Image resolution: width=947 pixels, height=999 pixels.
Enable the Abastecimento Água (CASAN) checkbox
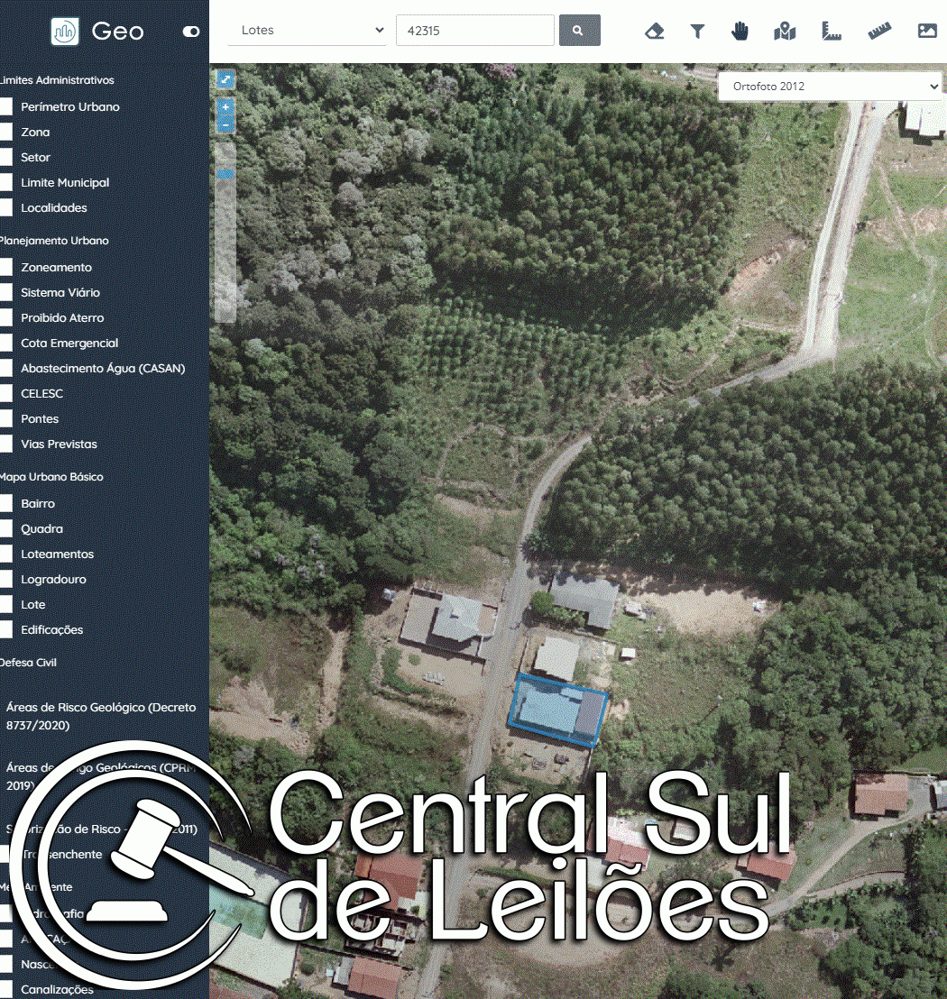point(5,368)
